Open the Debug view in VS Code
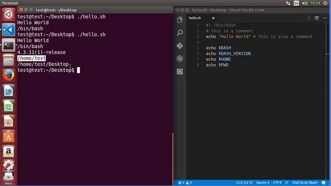Viewport: 331px width, 186px height. click(x=180, y=58)
